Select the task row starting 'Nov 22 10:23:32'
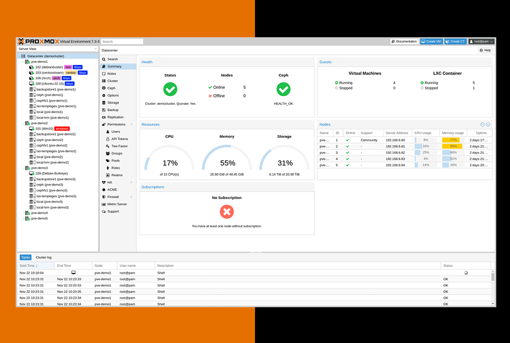This screenshot has height=343, width=510. point(255,279)
